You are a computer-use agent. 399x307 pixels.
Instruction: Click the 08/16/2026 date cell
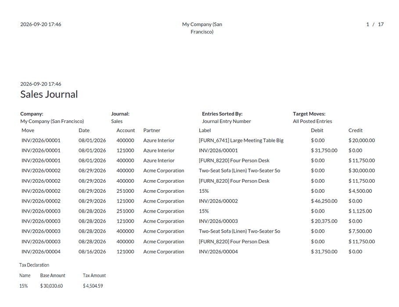(x=92, y=252)
